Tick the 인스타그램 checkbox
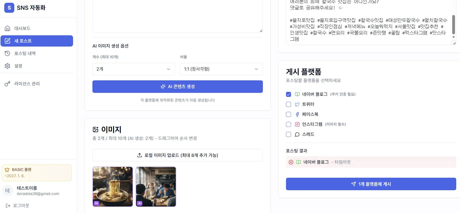Image resolution: width=460 pixels, height=213 pixels. [289, 124]
